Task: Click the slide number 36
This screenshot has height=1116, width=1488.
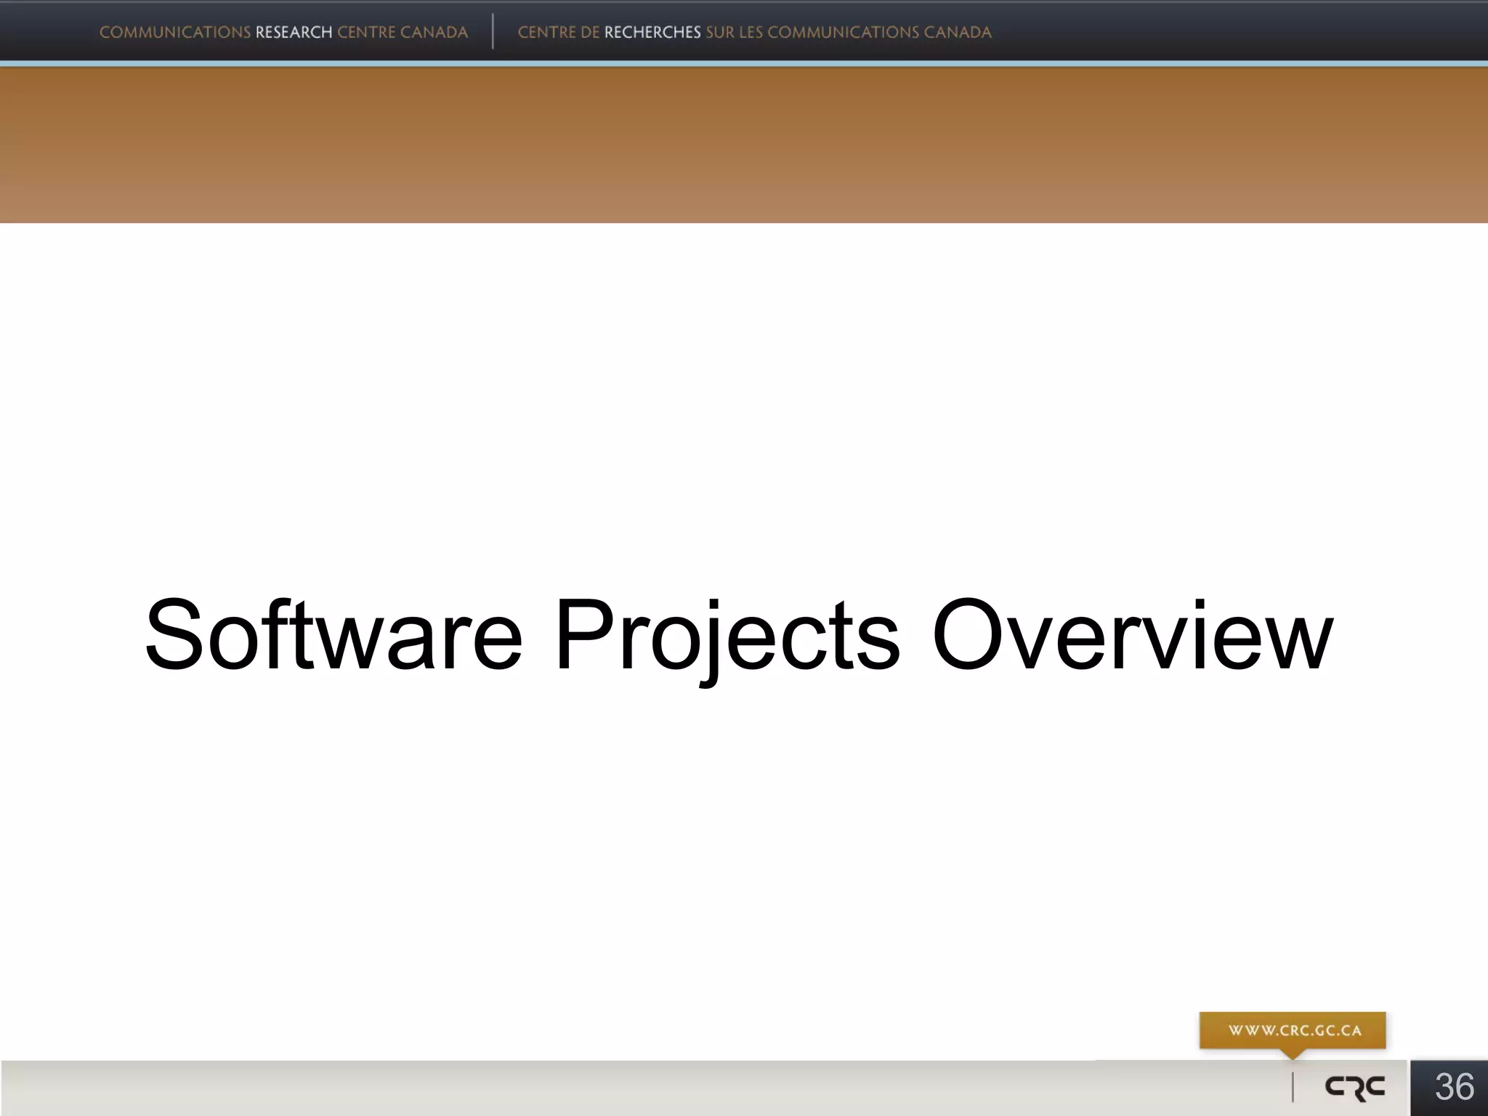Action: pos(1454,1087)
